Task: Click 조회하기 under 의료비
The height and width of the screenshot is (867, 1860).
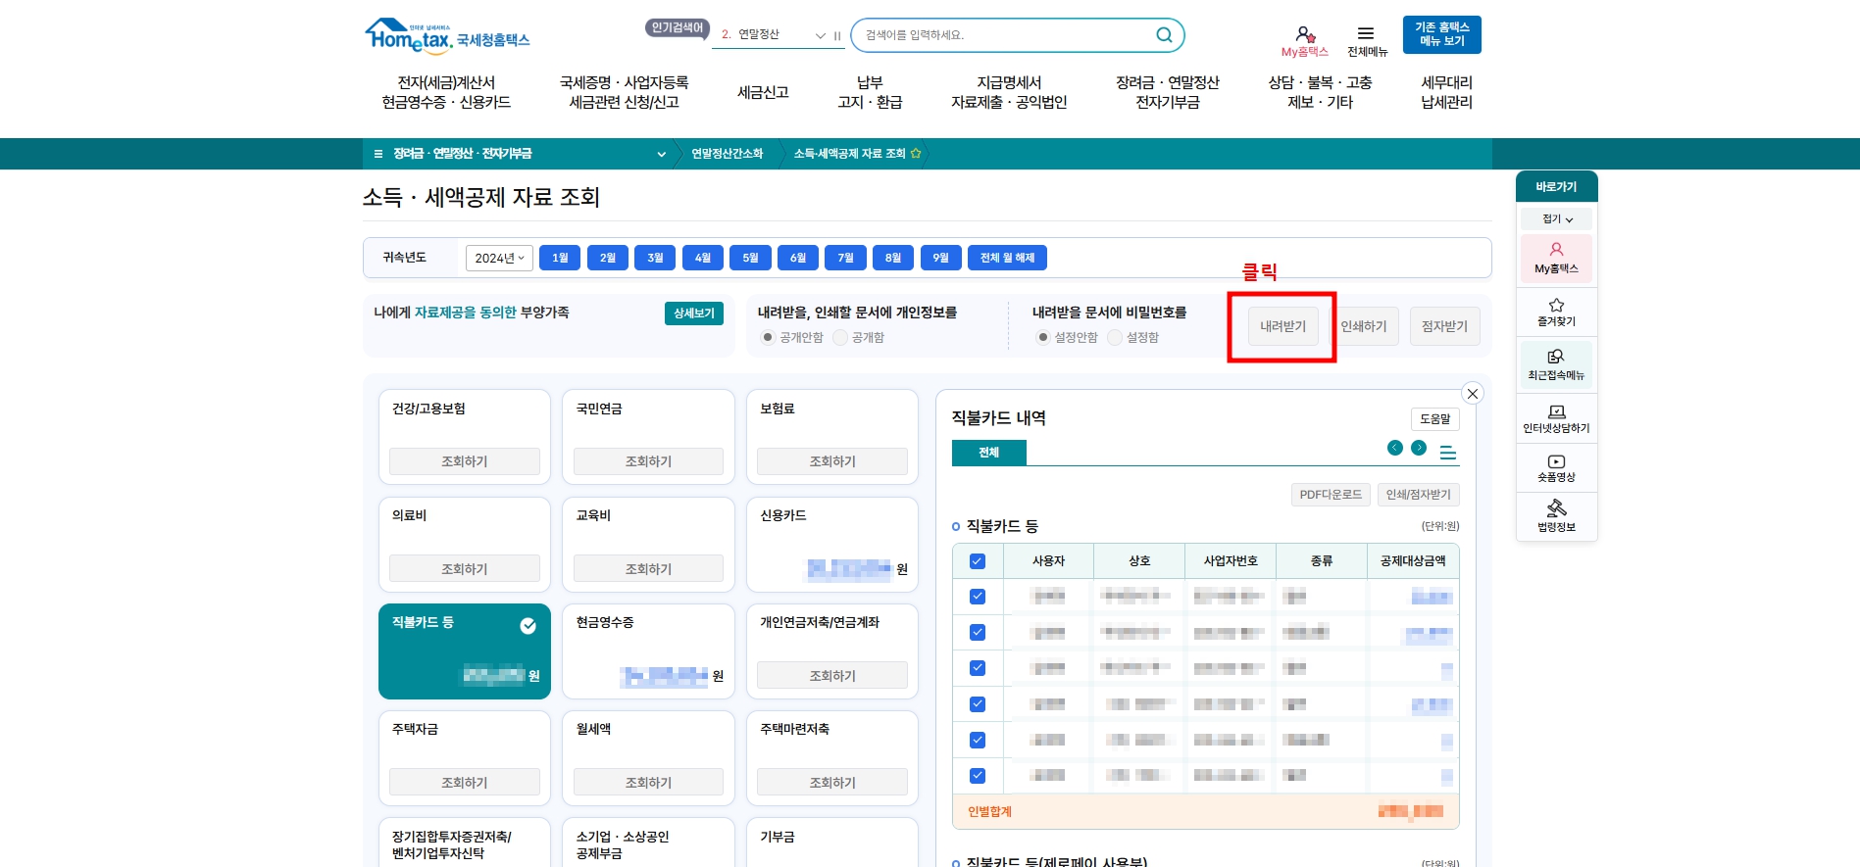Action: (464, 569)
